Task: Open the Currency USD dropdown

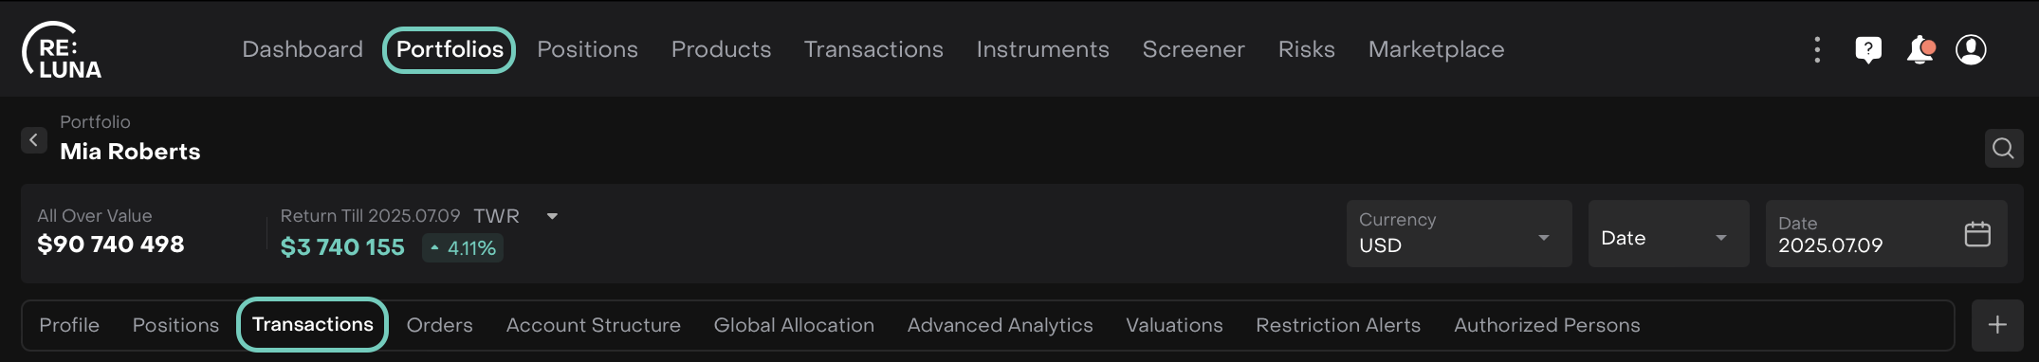Action: pos(1460,233)
